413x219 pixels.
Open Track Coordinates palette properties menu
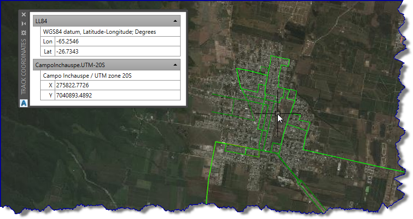(24, 33)
